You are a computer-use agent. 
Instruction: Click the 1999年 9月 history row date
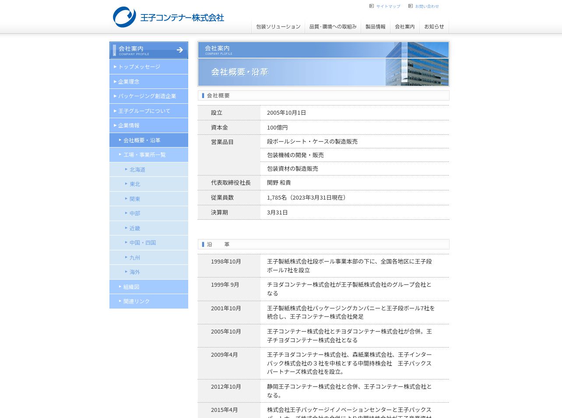point(225,285)
